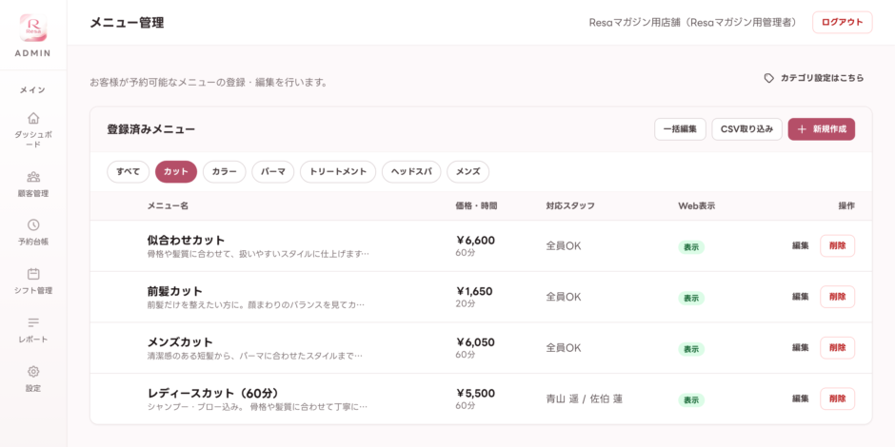
Task: Click staff names 青山 遥 / 佐伯 蓮
Action: pyautogui.click(x=585, y=399)
